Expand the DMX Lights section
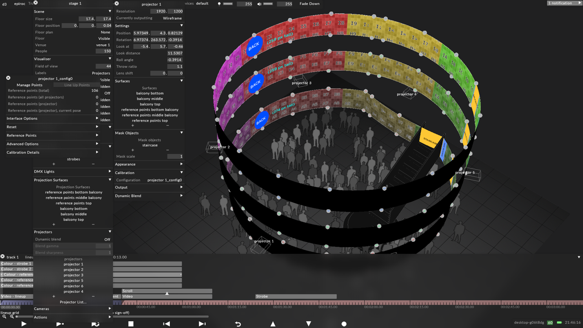The width and height of the screenshot is (583, 328). tap(73, 171)
